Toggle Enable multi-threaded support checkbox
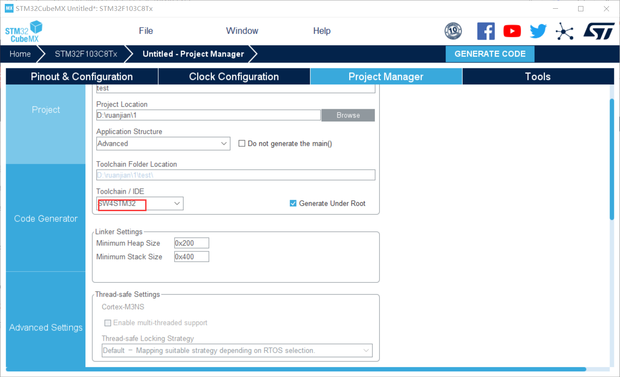Viewport: 620px width, 377px height. (108, 323)
